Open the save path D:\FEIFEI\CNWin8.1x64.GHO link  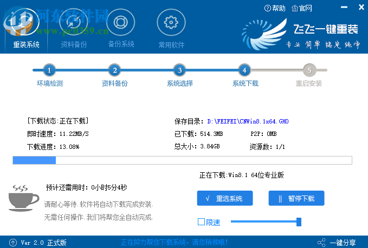click(248, 121)
